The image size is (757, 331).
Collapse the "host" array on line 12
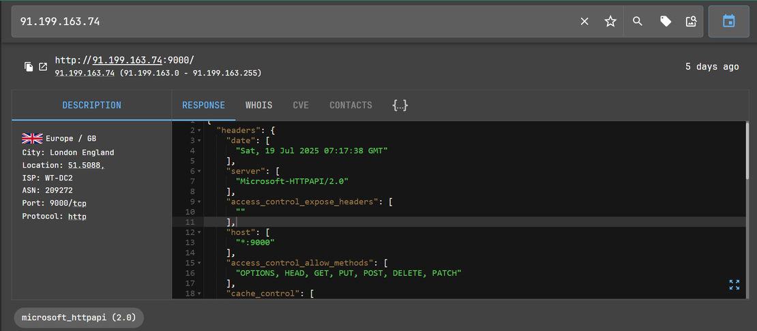(x=199, y=233)
